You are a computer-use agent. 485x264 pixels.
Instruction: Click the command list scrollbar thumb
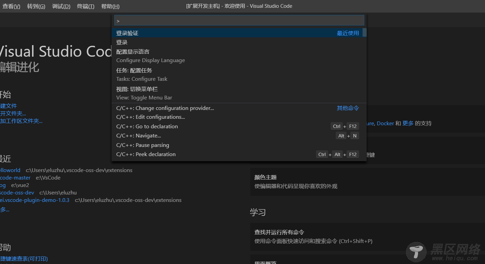pos(364,32)
